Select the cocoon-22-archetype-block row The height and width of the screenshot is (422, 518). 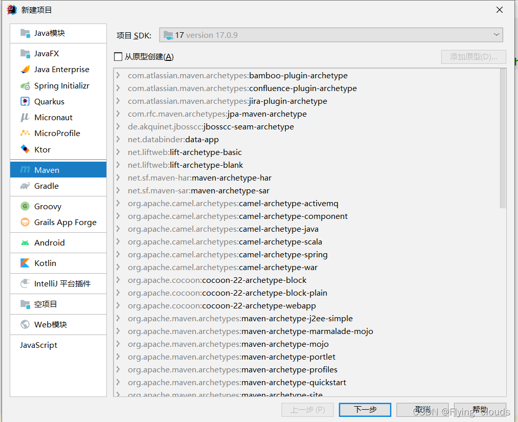(x=307, y=280)
